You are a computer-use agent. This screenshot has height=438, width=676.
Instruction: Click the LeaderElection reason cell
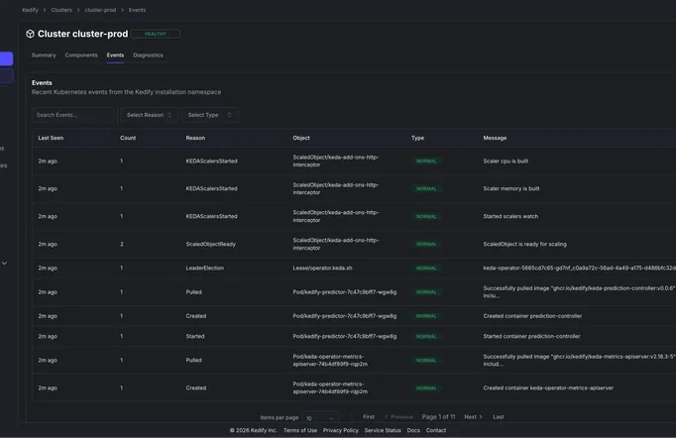tap(205, 268)
